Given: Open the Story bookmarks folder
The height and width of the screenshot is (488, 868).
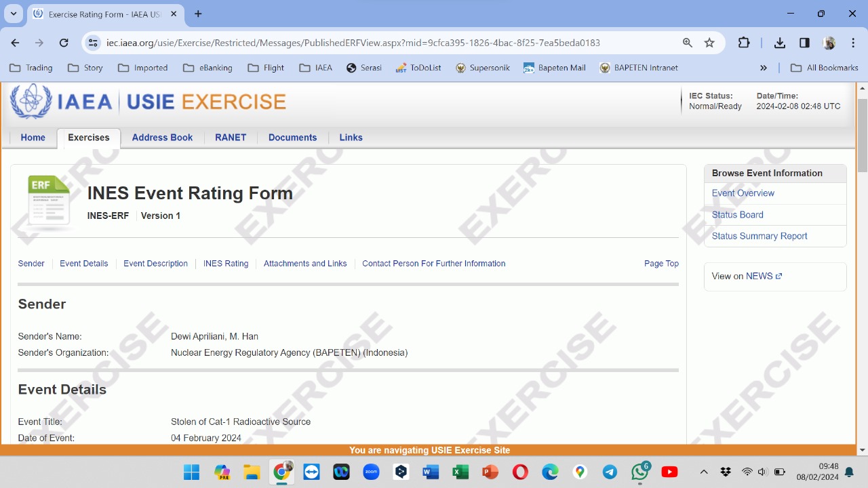Looking at the screenshot, I should (85, 68).
